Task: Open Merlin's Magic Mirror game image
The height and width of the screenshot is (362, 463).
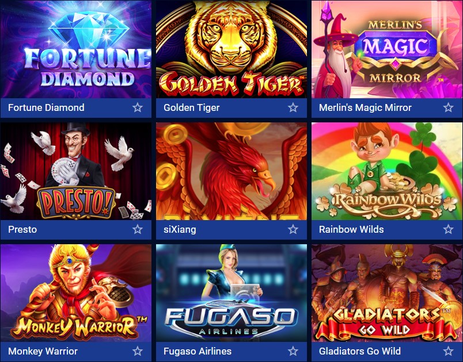Action: [x=387, y=49]
